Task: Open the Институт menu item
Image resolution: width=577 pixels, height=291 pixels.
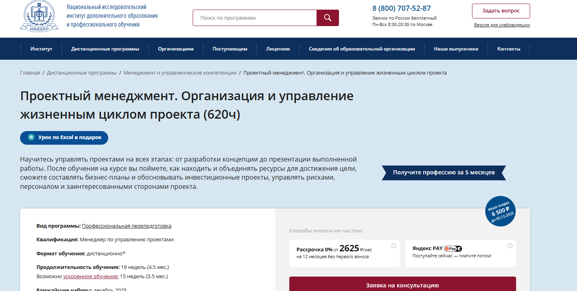Action: (41, 49)
